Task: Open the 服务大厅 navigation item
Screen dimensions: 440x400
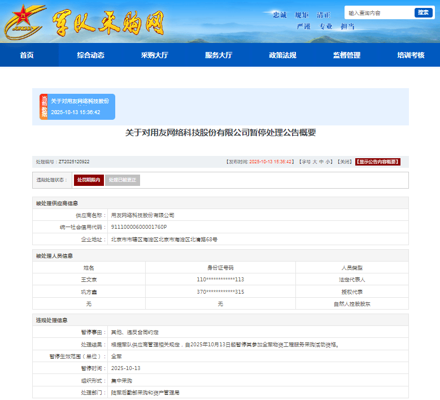Action: (219, 55)
